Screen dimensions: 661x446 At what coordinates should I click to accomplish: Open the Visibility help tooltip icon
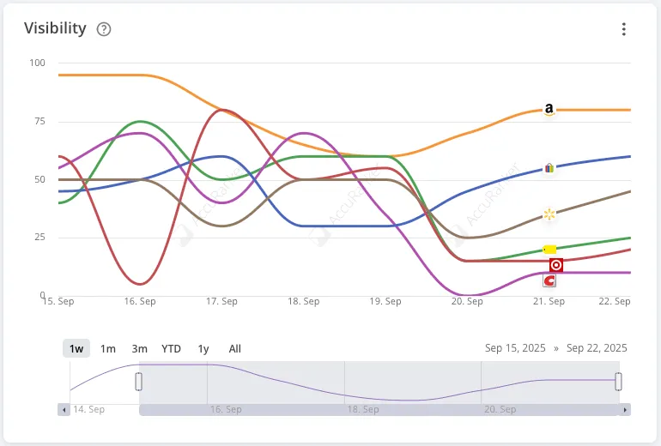(x=104, y=29)
